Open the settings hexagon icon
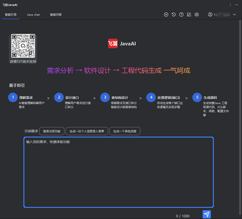Viewport: 242px width, 219px height. tap(197, 15)
